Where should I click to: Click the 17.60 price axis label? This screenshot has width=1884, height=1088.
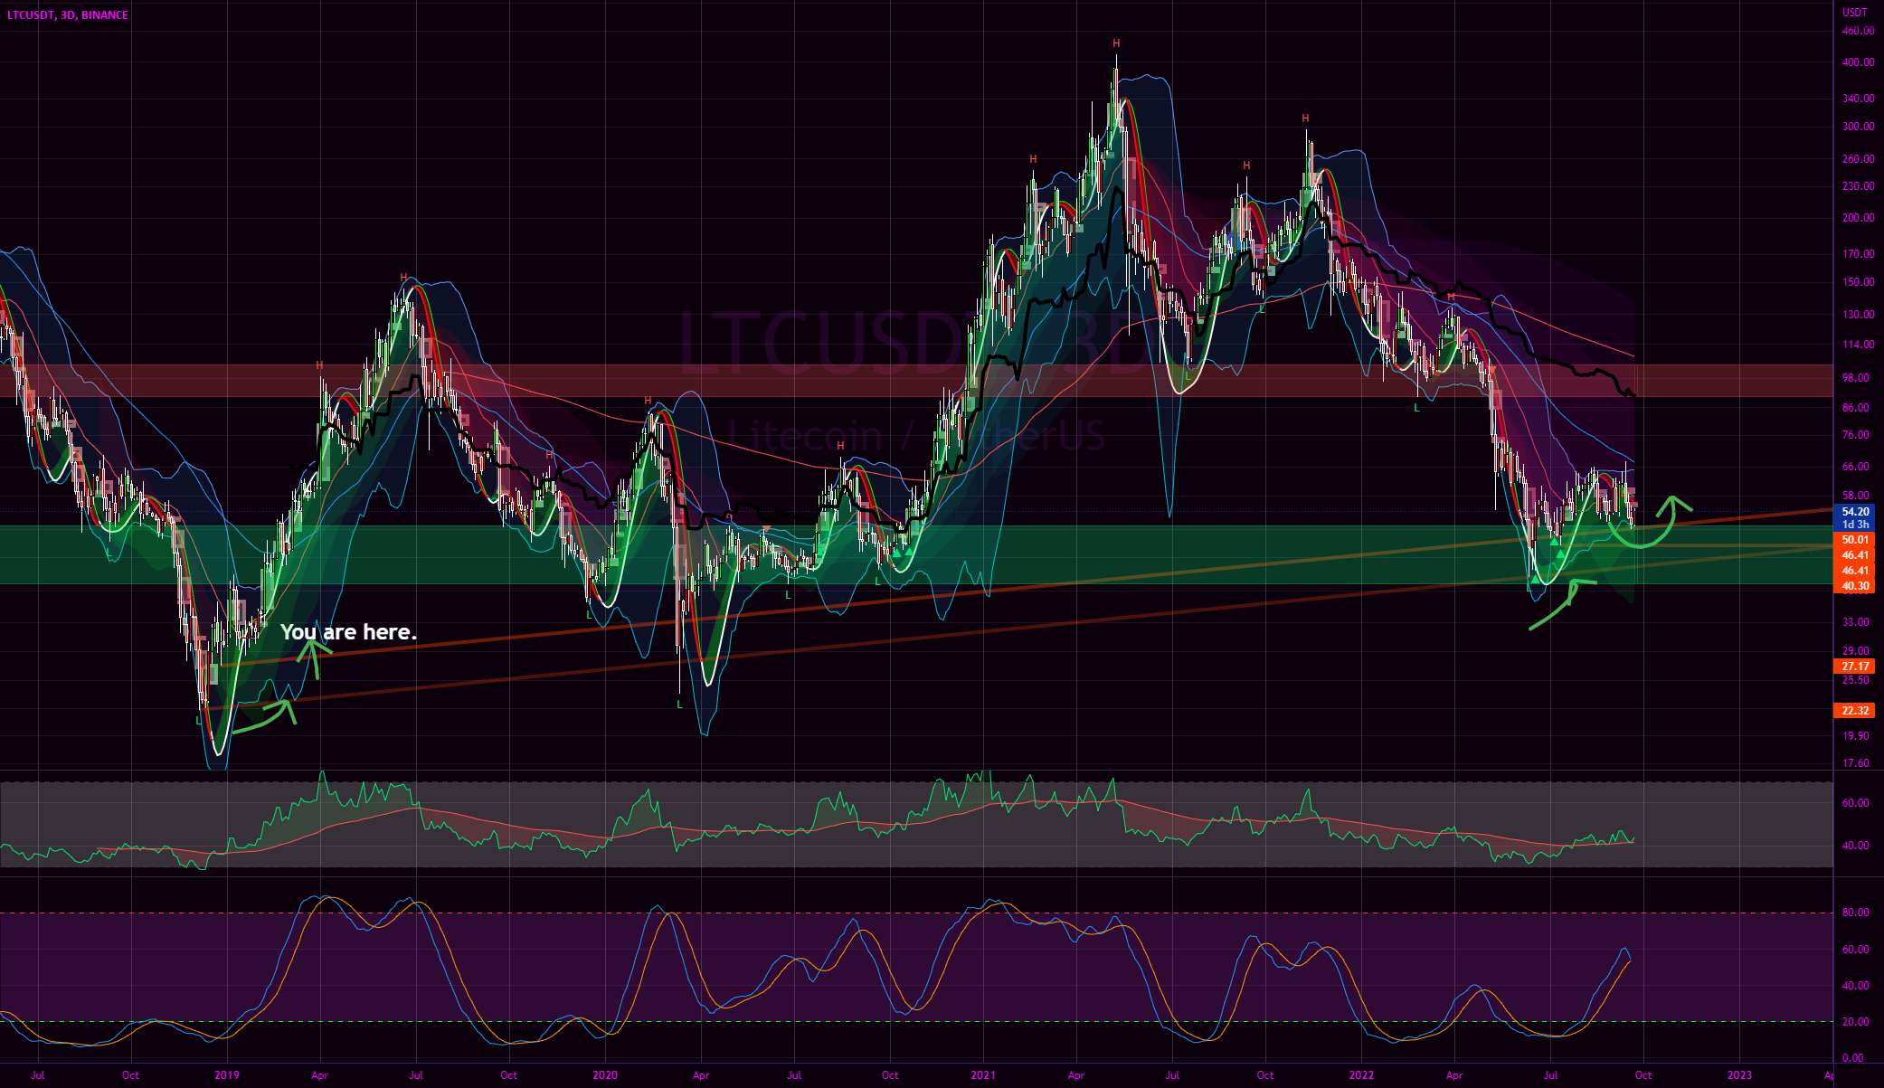(1856, 763)
